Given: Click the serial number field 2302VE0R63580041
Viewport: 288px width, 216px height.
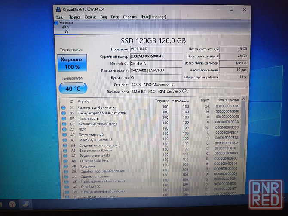Looking at the screenshot, I should pos(156,56).
